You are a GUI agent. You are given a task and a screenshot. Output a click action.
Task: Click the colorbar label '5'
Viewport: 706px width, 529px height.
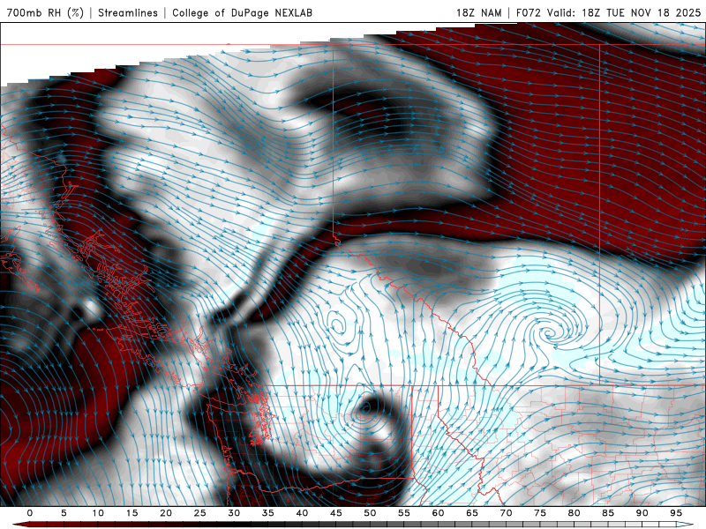64,513
